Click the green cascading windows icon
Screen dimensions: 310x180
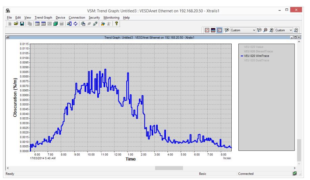point(56,24)
